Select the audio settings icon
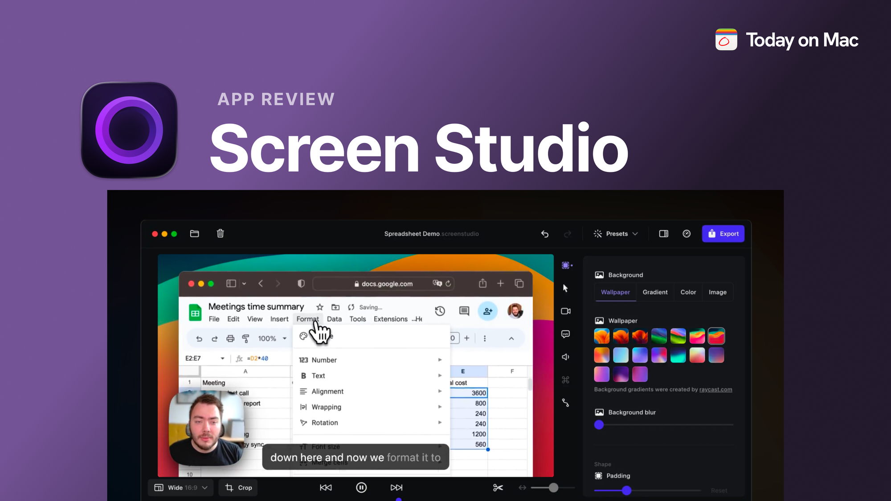Image resolution: width=891 pixels, height=501 pixels. pyautogui.click(x=565, y=356)
